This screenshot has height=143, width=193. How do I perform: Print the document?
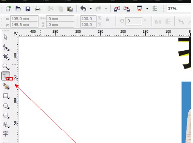(38, 9)
